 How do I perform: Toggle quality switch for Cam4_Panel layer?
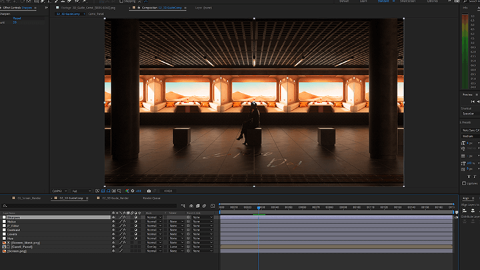(x=121, y=247)
